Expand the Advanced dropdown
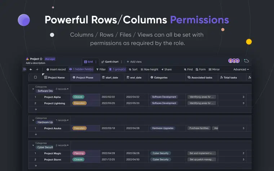Image resolution: width=274 pixels, height=171 pixels. pyautogui.click(x=241, y=69)
